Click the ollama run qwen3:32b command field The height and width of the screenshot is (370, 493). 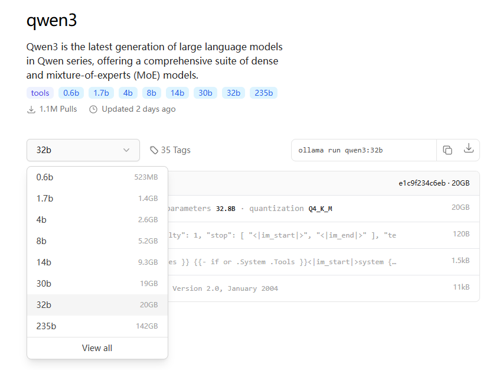(364, 150)
